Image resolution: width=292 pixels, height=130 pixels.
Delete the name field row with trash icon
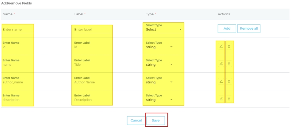coord(229,64)
